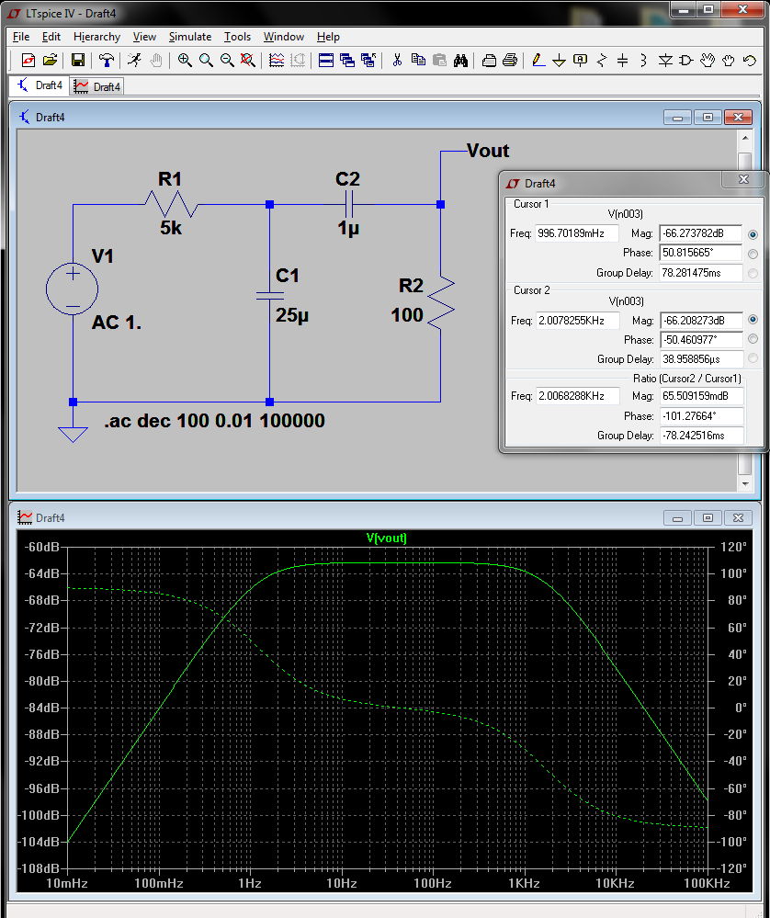Open the Hierarchy menu

tap(96, 37)
